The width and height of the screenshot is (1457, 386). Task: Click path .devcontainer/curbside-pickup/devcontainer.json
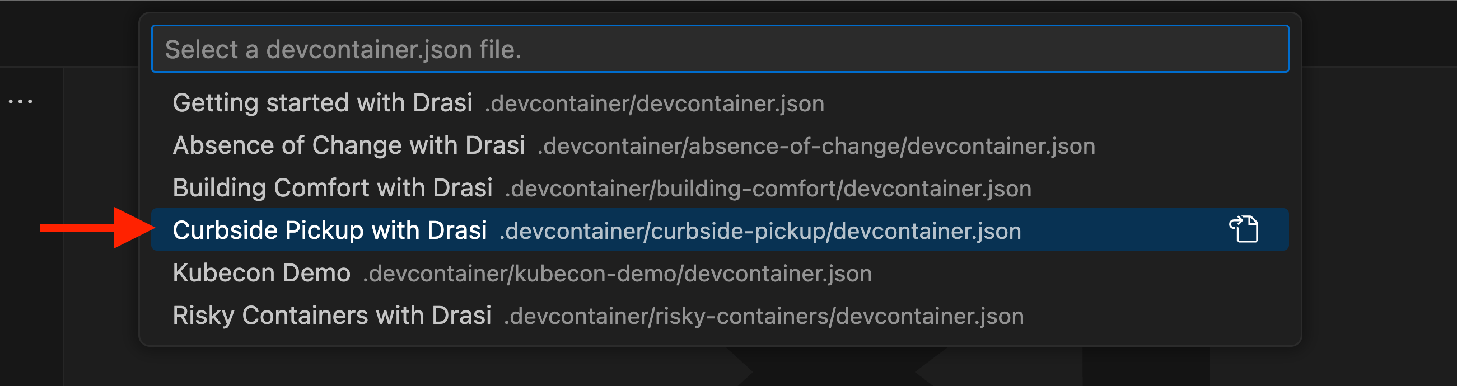[x=760, y=230]
